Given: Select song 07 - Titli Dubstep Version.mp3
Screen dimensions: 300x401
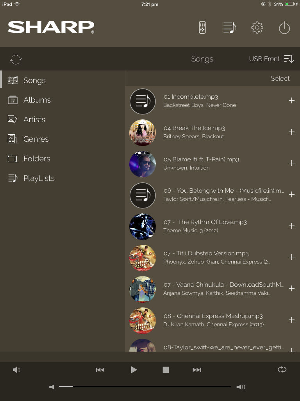Looking at the screenshot, I should click(x=212, y=258).
